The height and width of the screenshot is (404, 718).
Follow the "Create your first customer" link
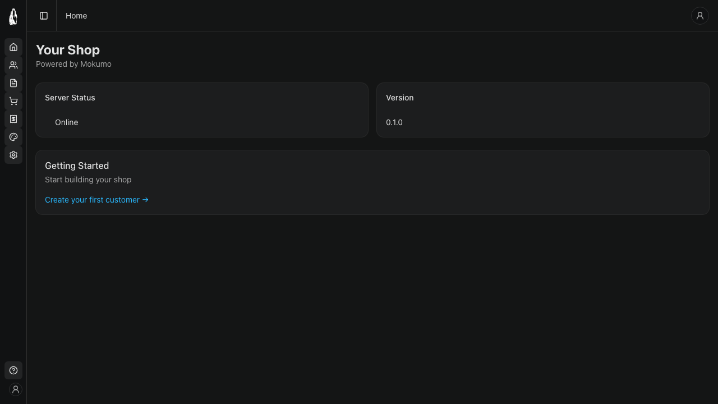96,200
